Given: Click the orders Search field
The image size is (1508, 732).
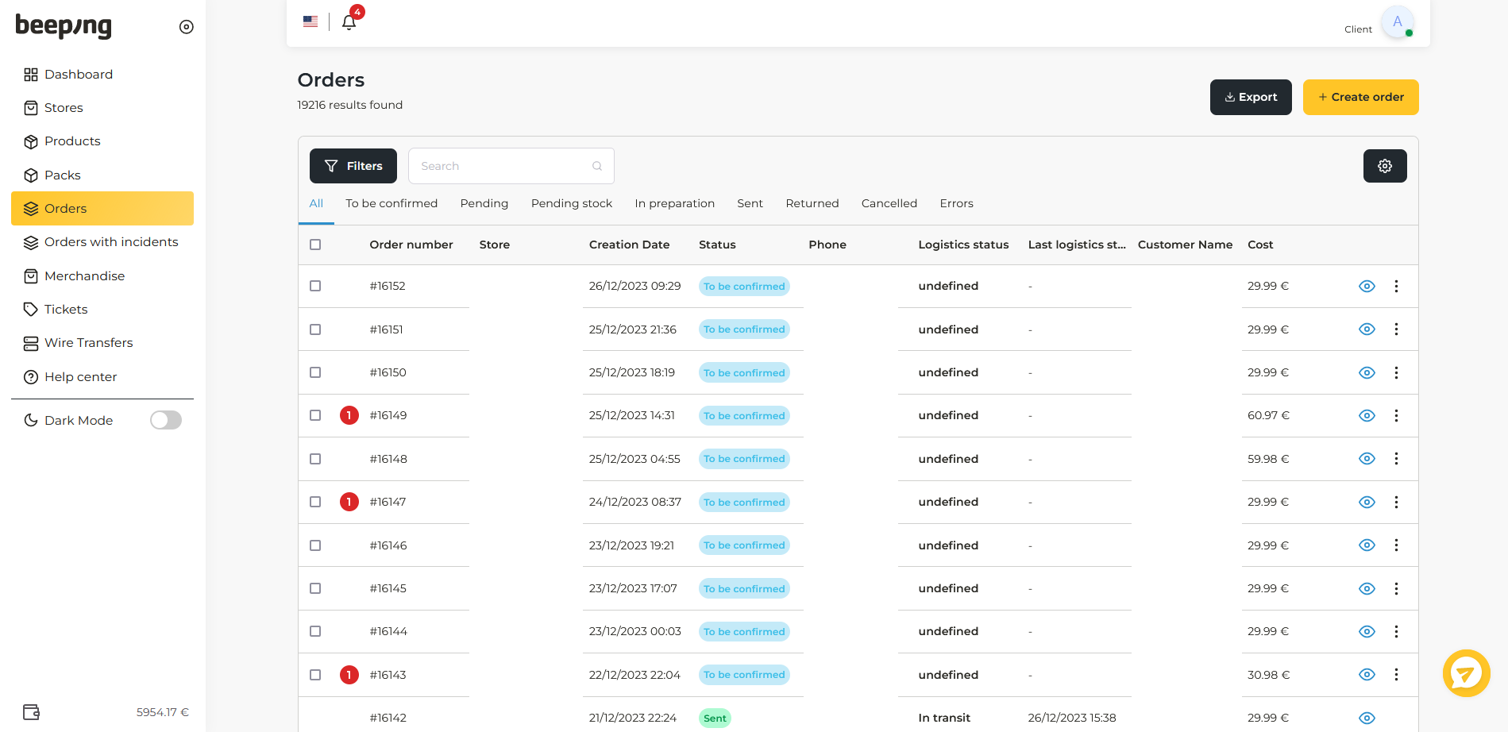Looking at the screenshot, I should point(505,166).
